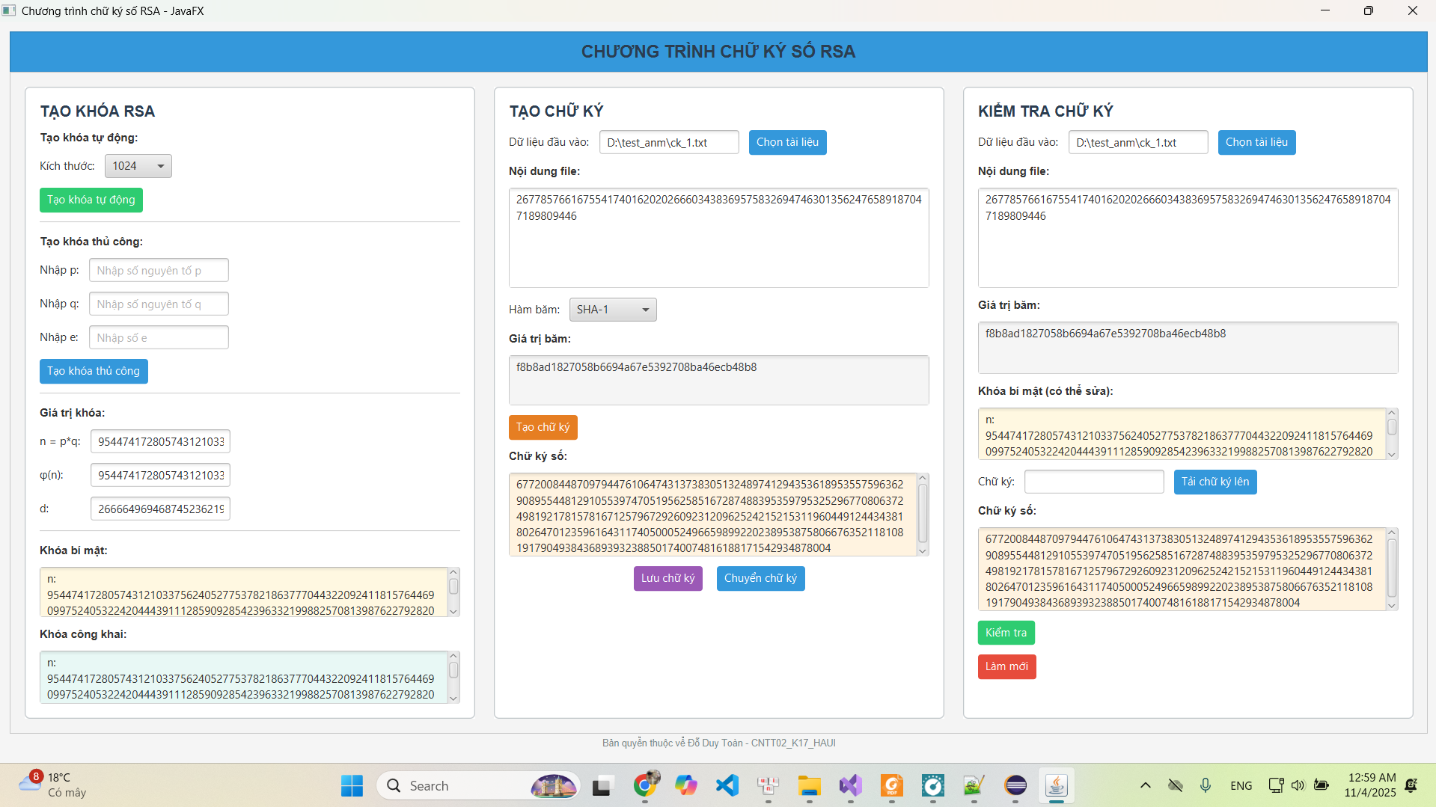
Task: Click the purple Lưu chữ ký button
Action: pyautogui.click(x=667, y=578)
